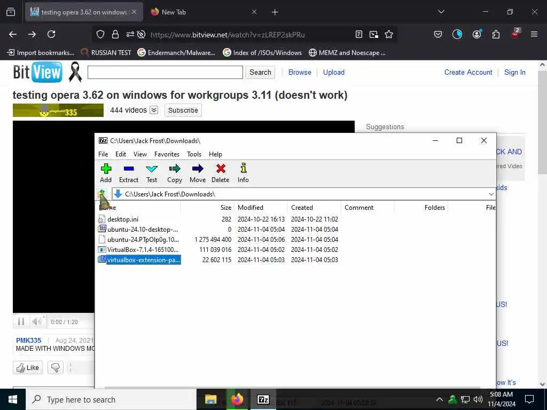
Task: Open BitView Upload link
Action: [x=333, y=72]
